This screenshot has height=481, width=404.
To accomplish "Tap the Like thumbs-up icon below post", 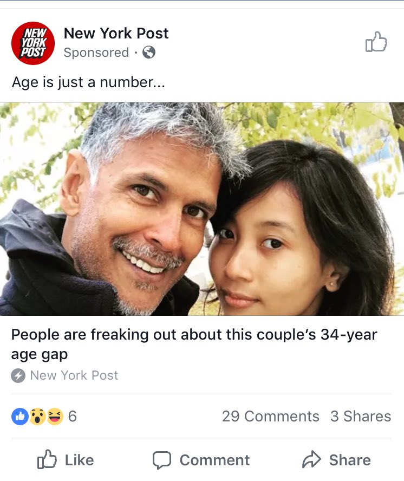I will (47, 459).
